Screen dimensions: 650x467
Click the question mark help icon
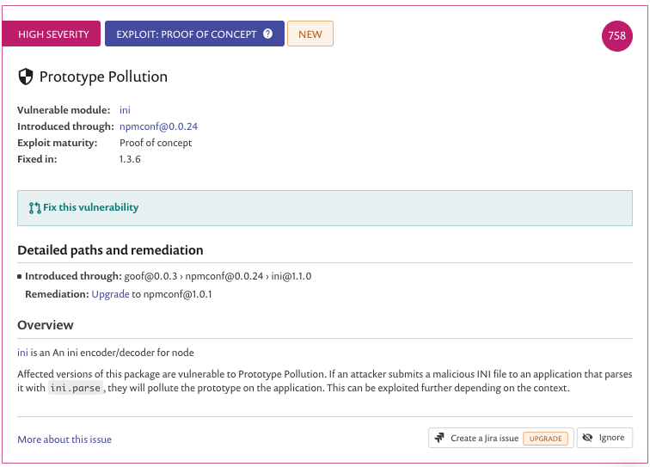pyautogui.click(x=267, y=34)
